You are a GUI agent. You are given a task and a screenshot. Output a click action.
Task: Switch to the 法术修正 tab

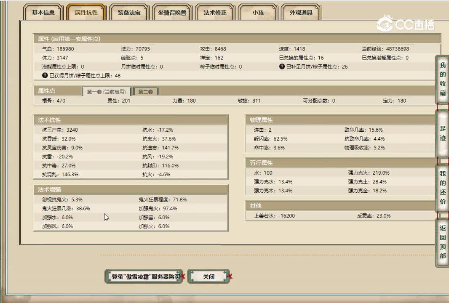coord(216,13)
